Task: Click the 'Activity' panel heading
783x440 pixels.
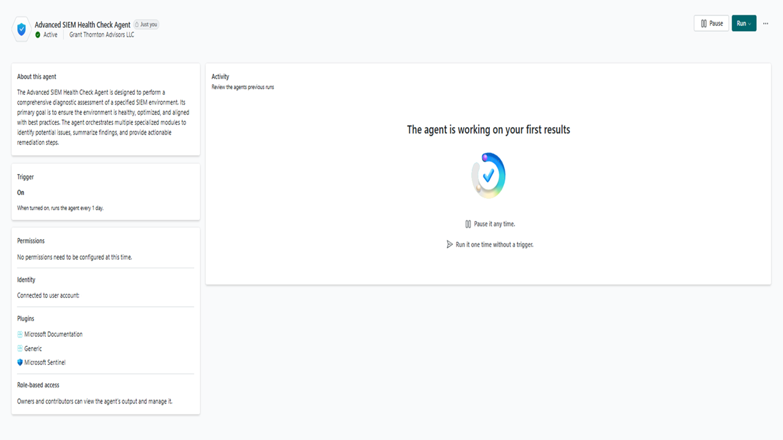Action: pos(220,77)
